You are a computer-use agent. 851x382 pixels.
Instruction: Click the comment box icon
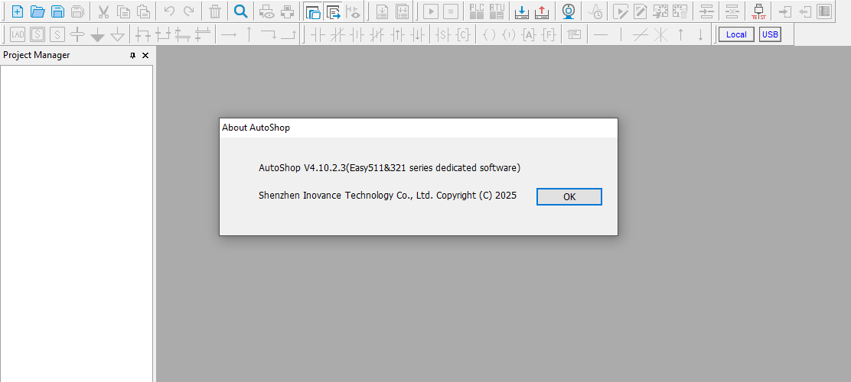(x=575, y=34)
